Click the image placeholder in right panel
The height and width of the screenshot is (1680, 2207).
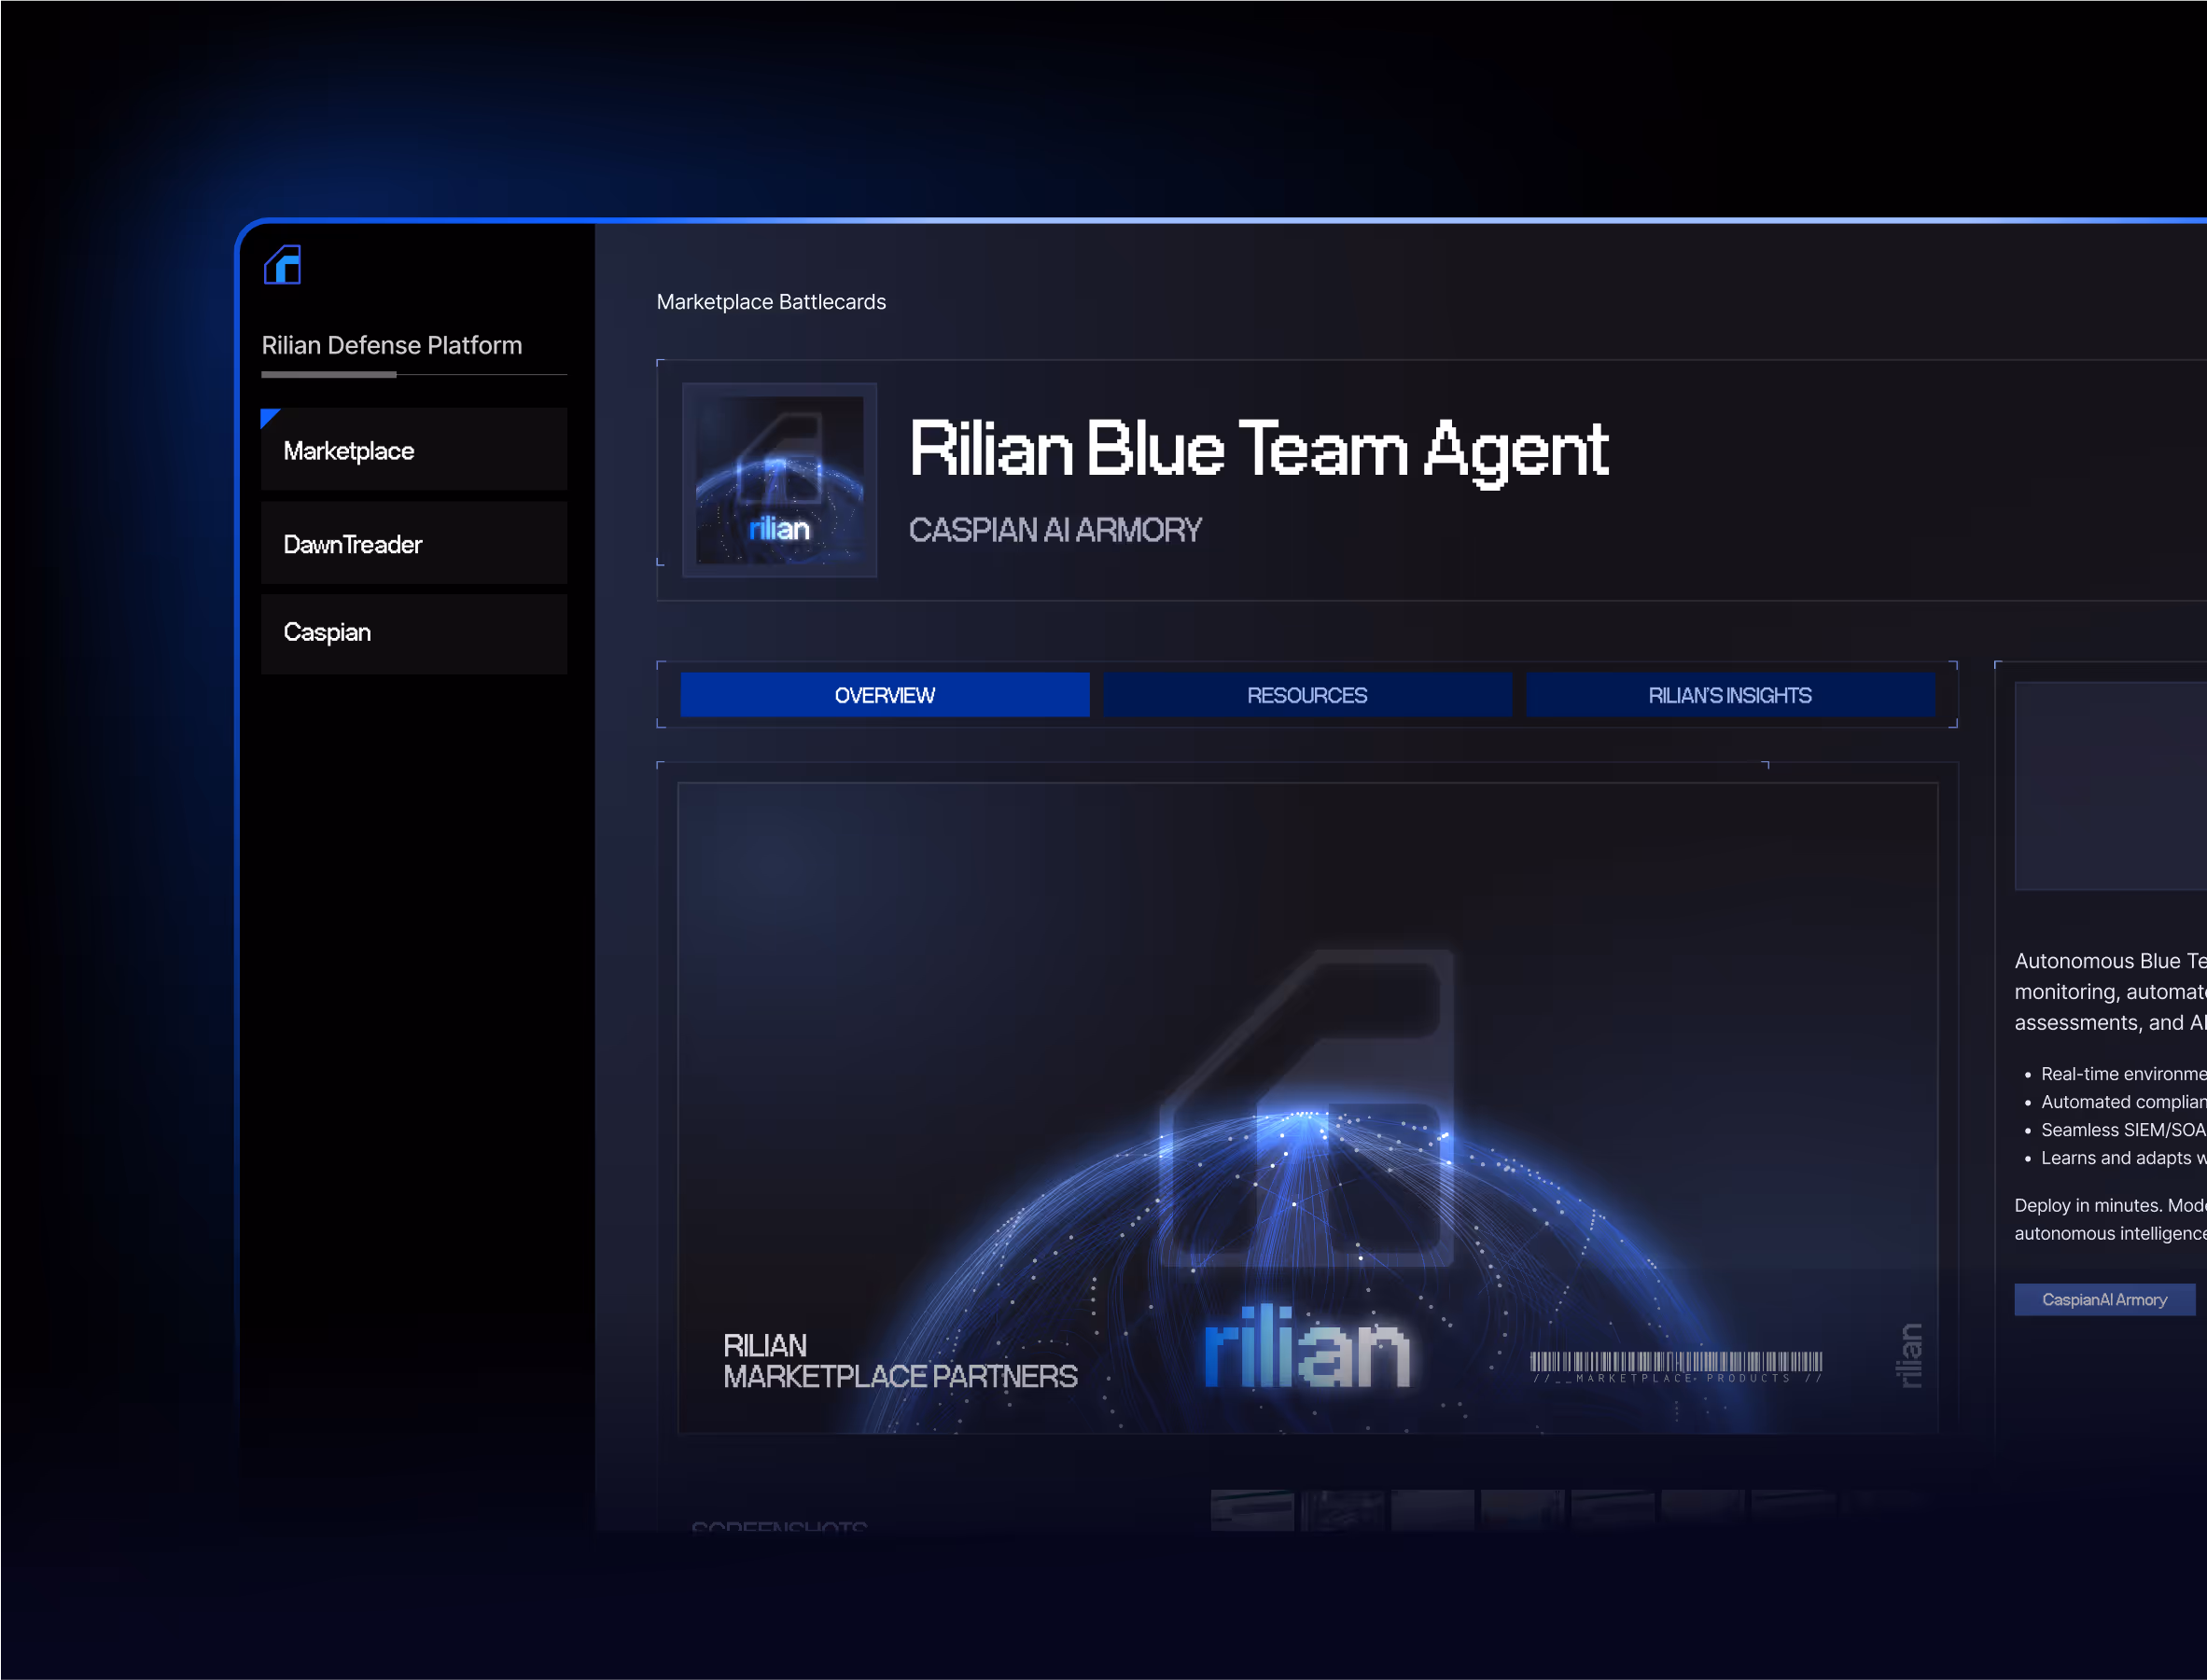pos(2110,786)
